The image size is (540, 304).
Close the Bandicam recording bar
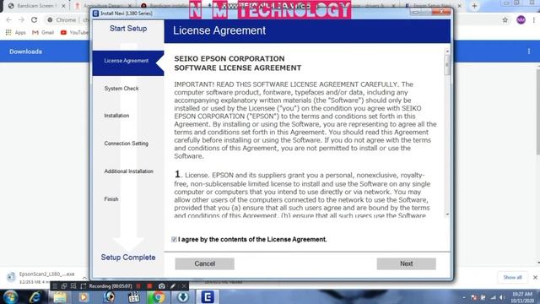coord(184,286)
